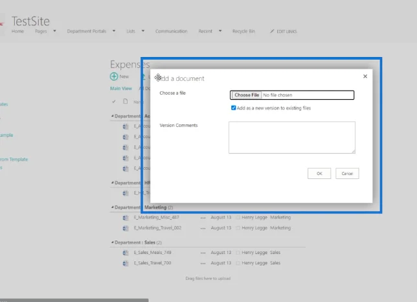Screen dimensions: 417x302
Task: Click file icon of E_Marketing_Misc_487
Action: [x=126, y=218]
